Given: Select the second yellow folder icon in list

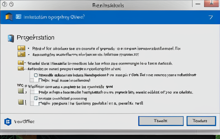Looking at the screenshot, I should (x=21, y=54).
